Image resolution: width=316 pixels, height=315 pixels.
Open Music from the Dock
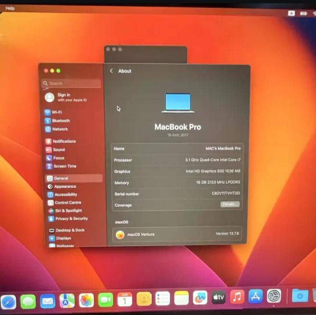(237, 297)
